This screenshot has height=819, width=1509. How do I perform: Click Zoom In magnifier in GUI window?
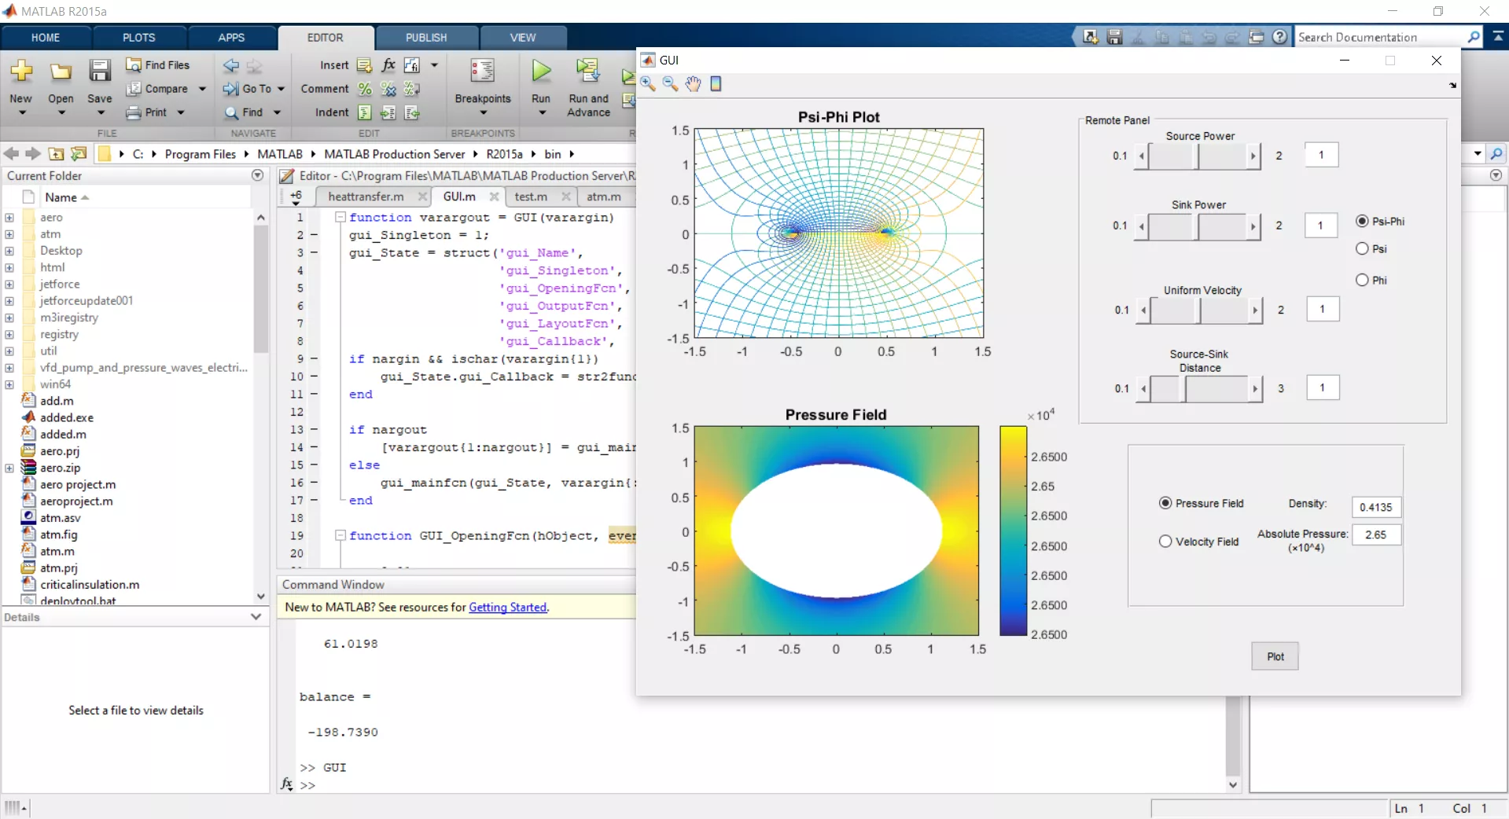click(x=648, y=84)
